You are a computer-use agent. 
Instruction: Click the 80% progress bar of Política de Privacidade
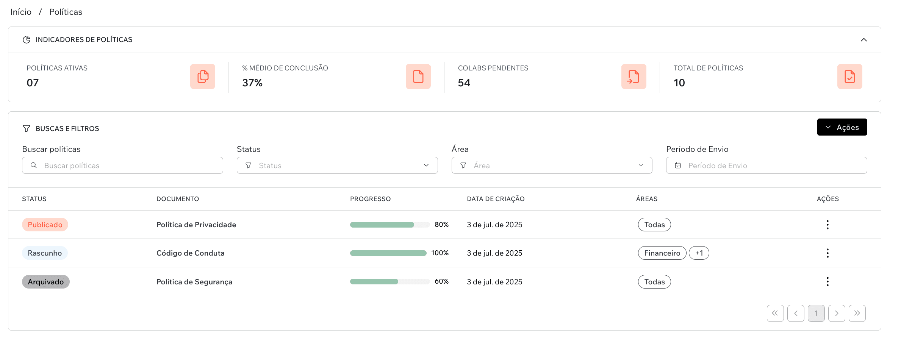pyautogui.click(x=389, y=224)
